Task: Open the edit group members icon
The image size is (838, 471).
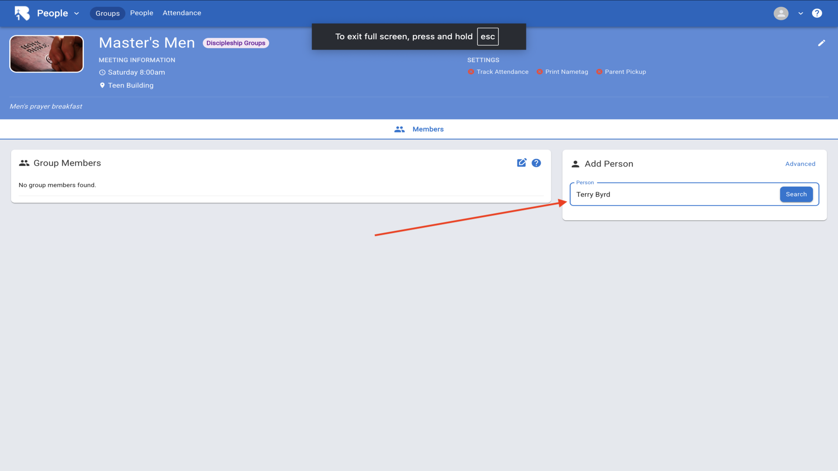Action: (x=522, y=163)
